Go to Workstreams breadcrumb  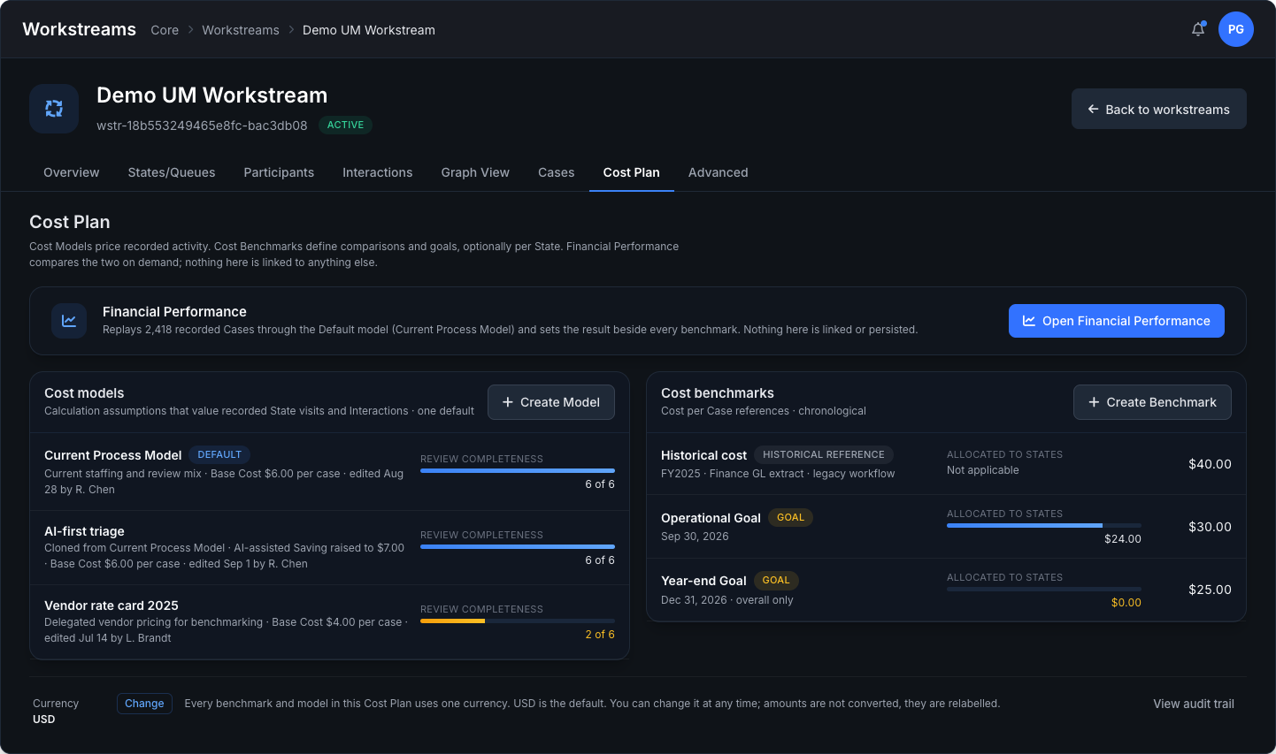(241, 30)
